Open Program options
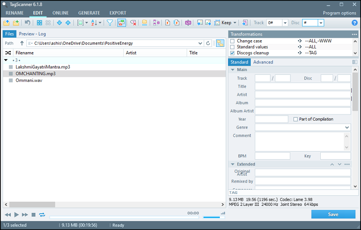361x230 pixels. (x=339, y=13)
